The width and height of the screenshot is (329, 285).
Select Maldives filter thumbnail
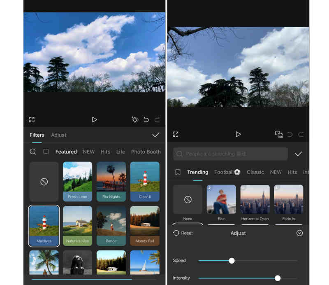point(44,226)
